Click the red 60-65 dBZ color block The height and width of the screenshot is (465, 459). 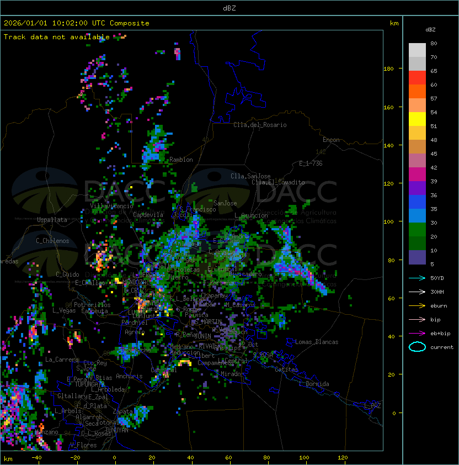pos(417,78)
